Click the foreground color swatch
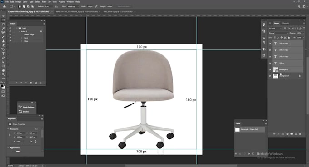 click(2, 86)
